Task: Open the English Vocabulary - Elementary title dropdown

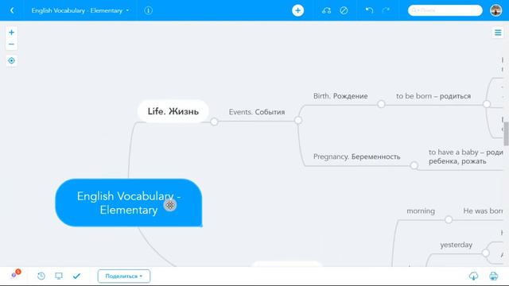Action: 80,10
